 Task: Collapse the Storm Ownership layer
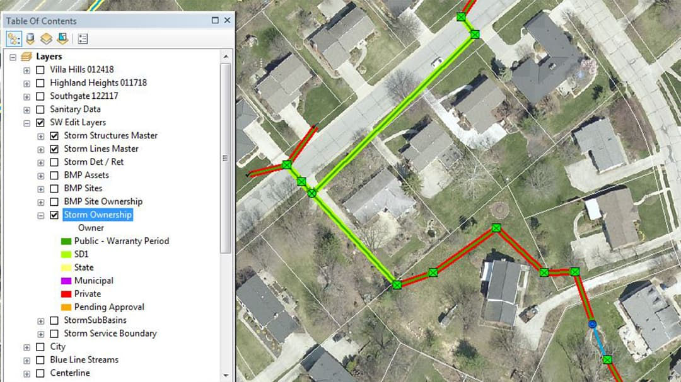click(40, 215)
